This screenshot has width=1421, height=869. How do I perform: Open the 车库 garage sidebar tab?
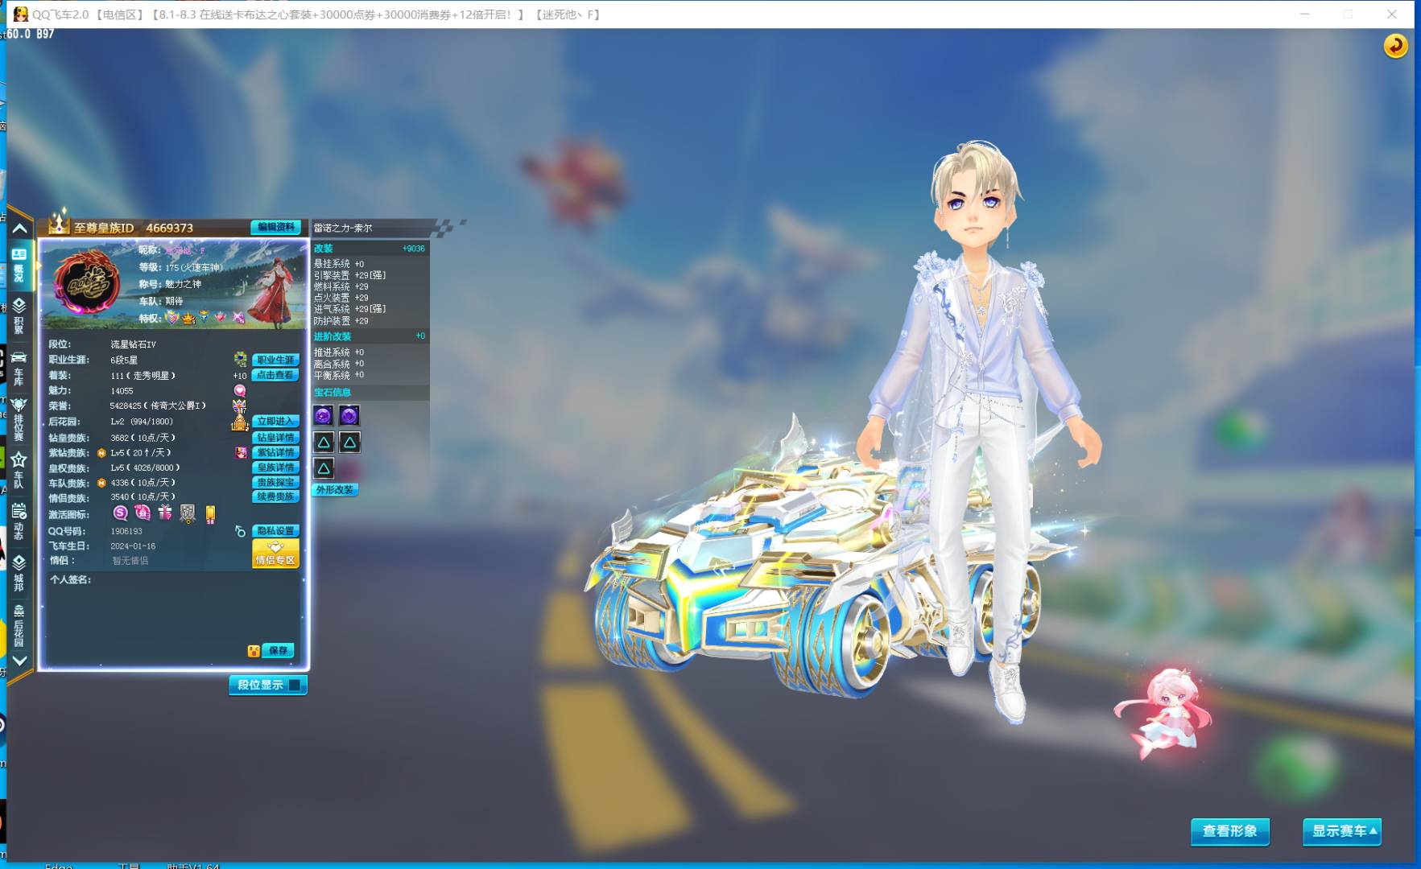pos(19,367)
